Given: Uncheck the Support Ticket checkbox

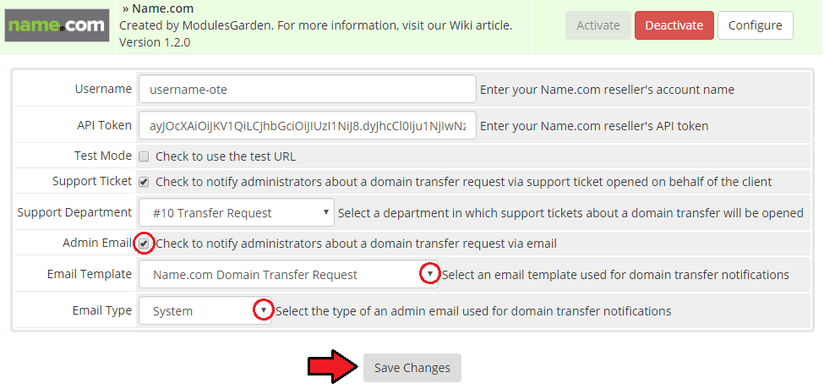Looking at the screenshot, I should click(x=144, y=182).
